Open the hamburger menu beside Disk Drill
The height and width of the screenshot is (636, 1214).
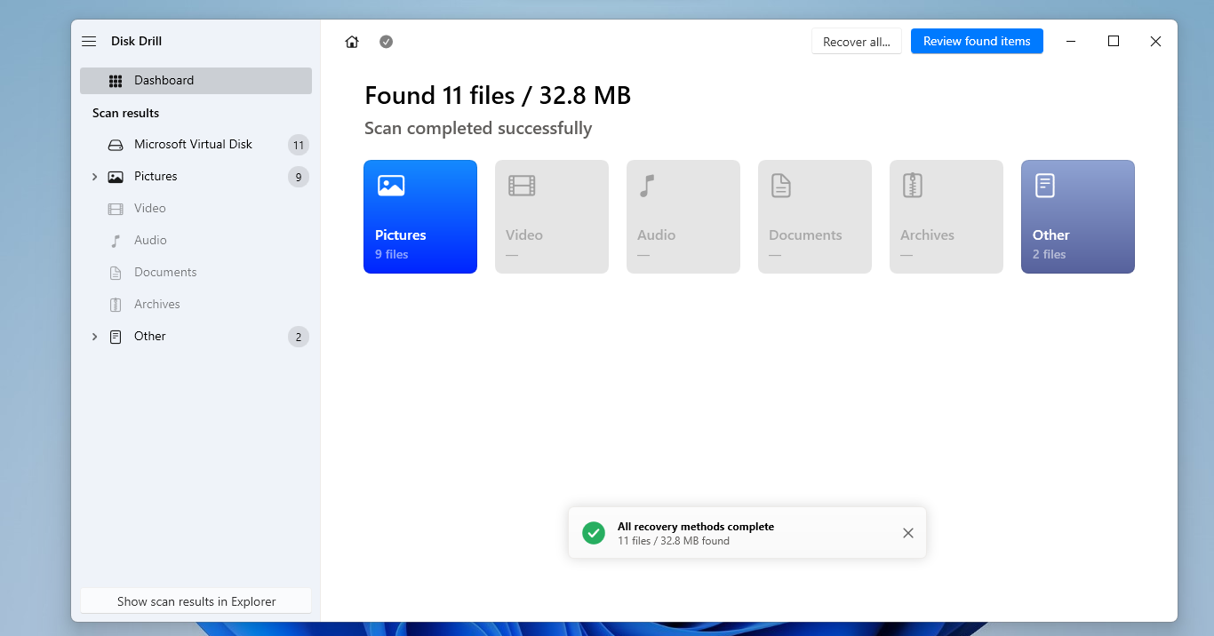(89, 42)
